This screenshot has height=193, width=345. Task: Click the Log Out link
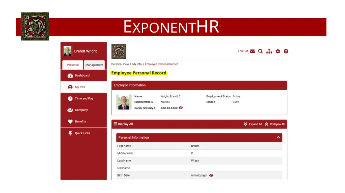pyautogui.click(x=243, y=51)
